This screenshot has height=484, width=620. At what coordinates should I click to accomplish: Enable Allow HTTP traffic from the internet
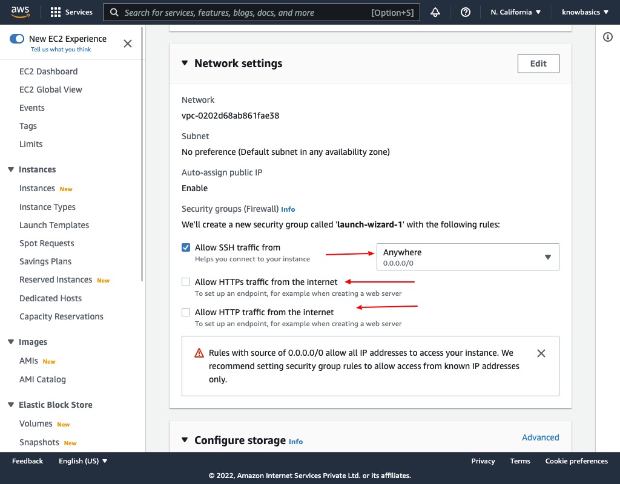pos(186,312)
